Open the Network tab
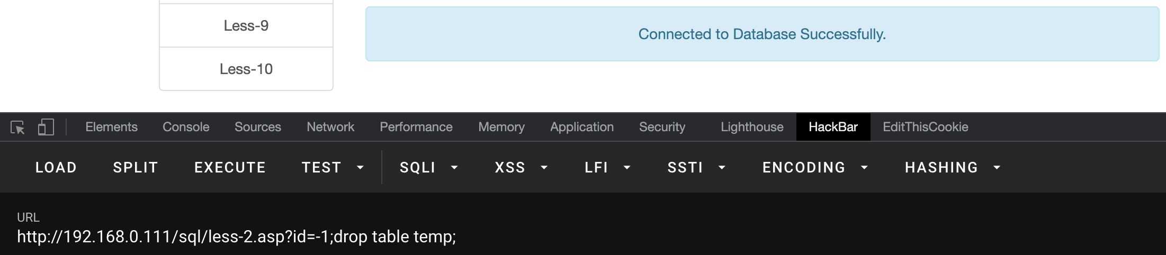1166x255 pixels. 330,127
